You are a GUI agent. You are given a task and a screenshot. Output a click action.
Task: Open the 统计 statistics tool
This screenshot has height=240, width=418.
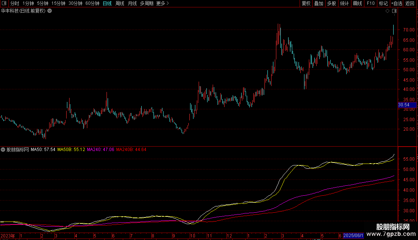click(x=344, y=3)
